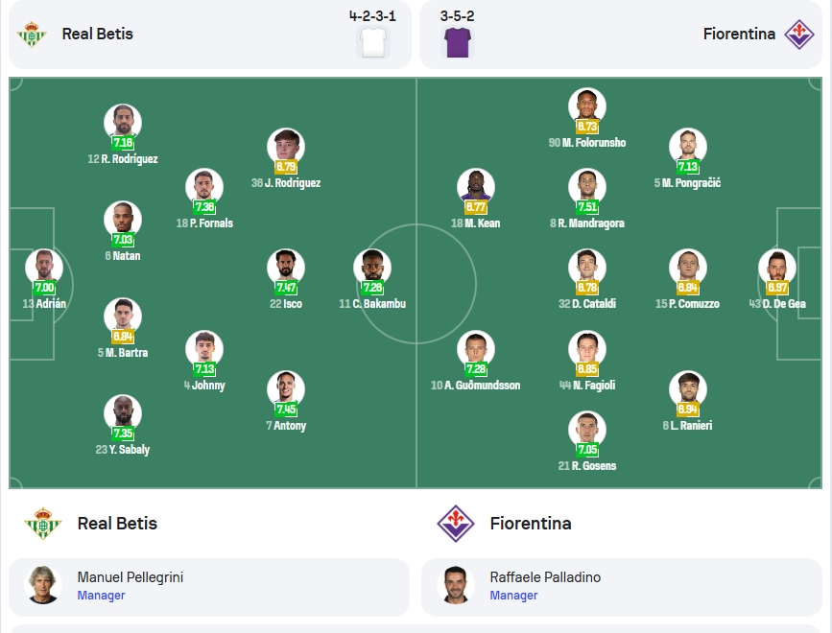Open Manuel Pellegrini's manager photo
The width and height of the screenshot is (832, 633).
click(43, 585)
